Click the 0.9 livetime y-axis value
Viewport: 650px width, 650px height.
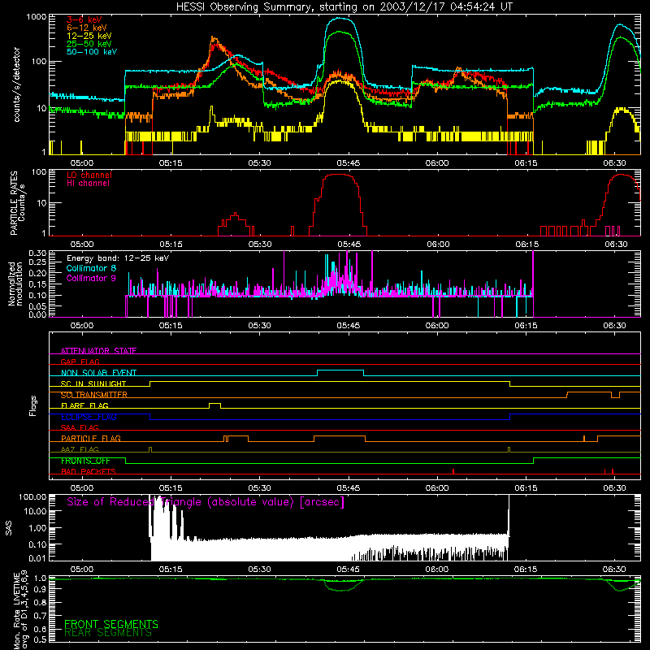tap(40, 588)
